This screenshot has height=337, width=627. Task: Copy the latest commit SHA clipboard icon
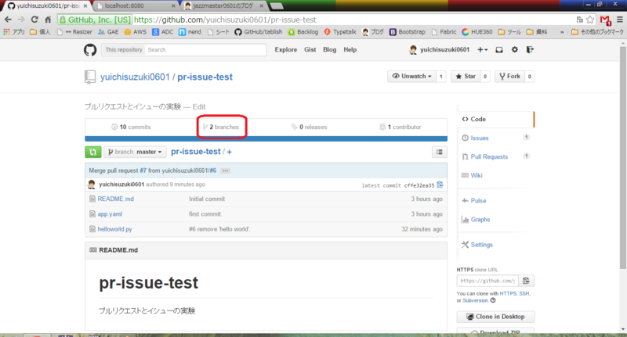440,185
